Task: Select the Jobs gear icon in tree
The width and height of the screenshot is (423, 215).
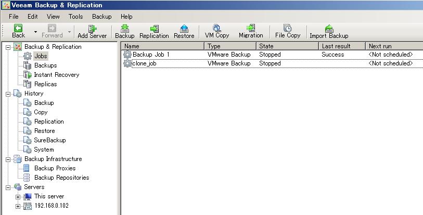Action: (x=28, y=56)
